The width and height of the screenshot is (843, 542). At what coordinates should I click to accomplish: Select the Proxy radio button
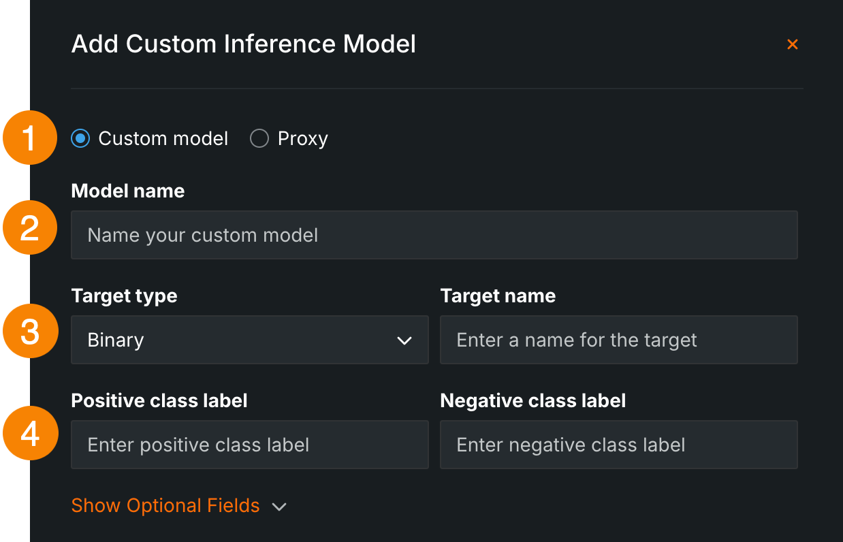tap(259, 139)
